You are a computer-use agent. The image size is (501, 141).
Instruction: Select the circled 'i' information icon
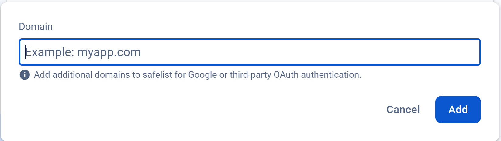coord(25,74)
